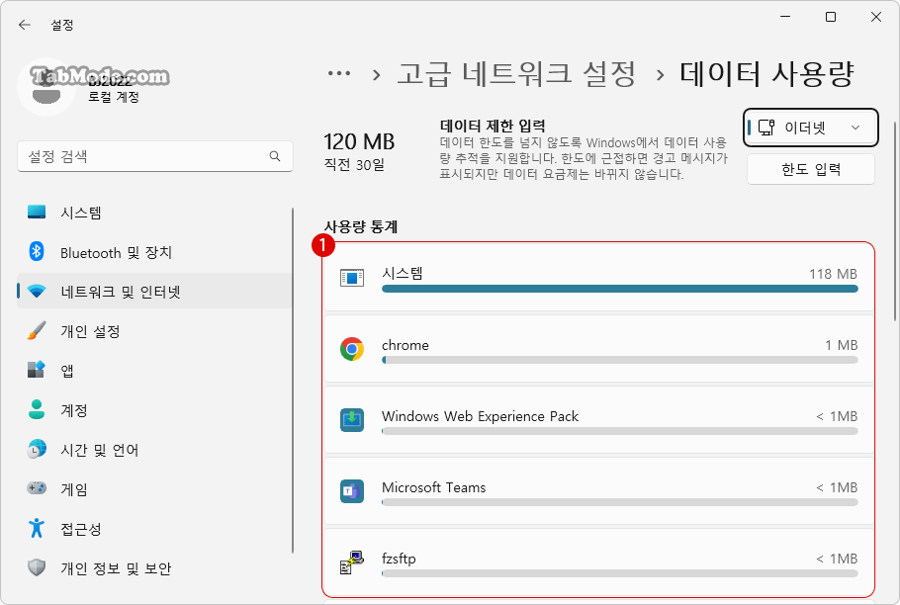Open 개인 설정 category
This screenshot has height=605, width=900.
(154, 331)
